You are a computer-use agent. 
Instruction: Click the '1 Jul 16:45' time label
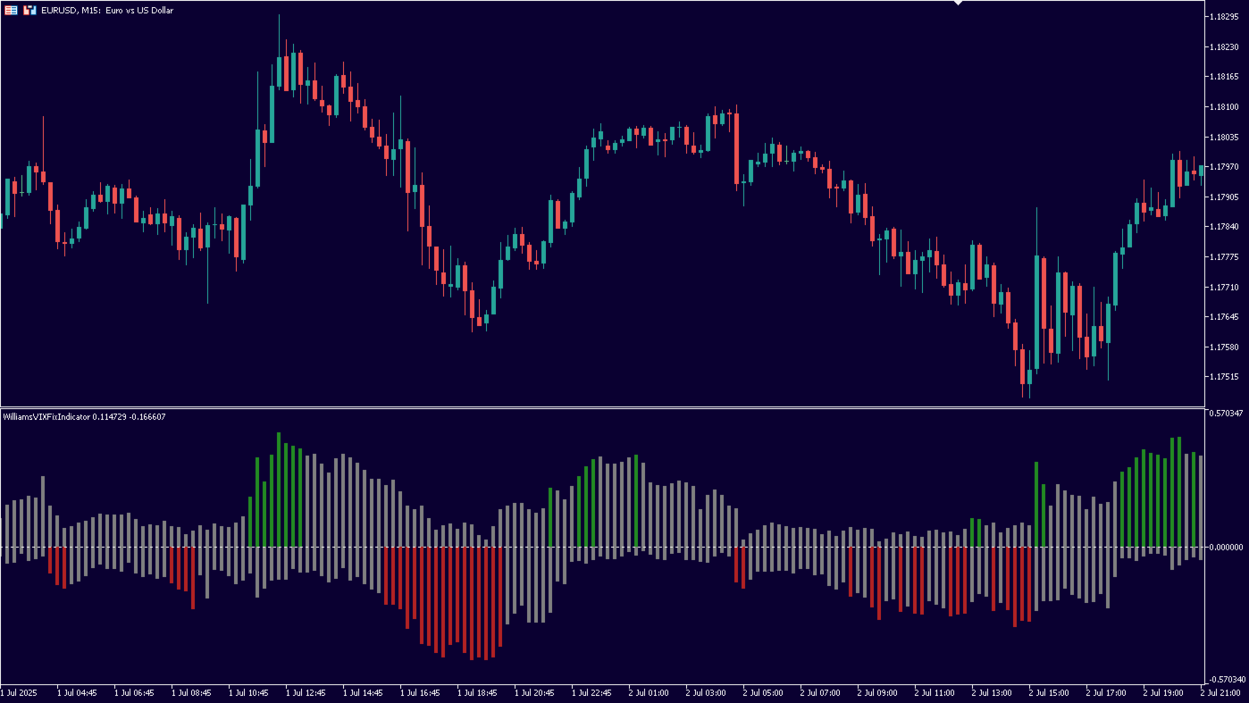(x=420, y=693)
